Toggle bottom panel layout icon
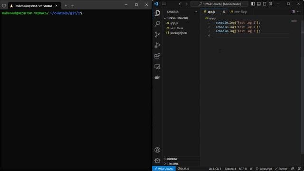 tap(259, 4)
